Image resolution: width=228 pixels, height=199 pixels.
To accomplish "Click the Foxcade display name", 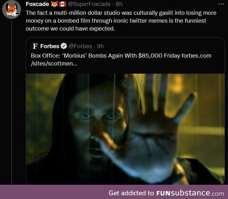I will point(38,4).
